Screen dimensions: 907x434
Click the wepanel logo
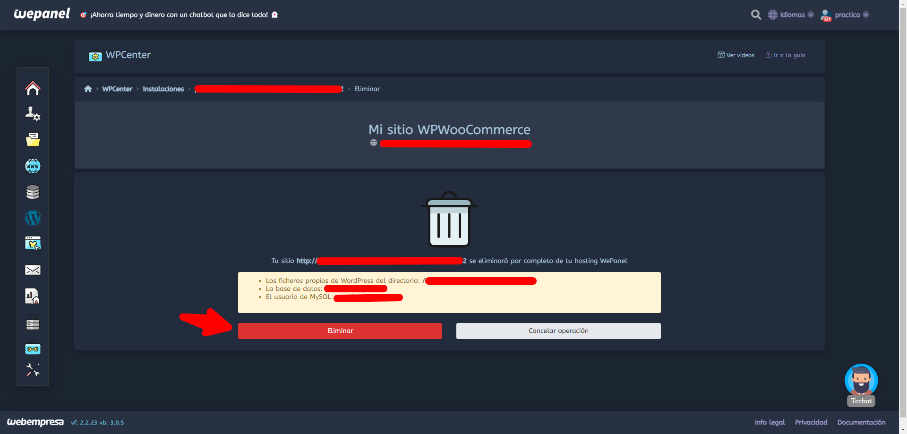42,14
